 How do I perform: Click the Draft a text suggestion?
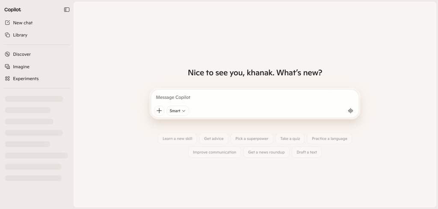click(307, 152)
